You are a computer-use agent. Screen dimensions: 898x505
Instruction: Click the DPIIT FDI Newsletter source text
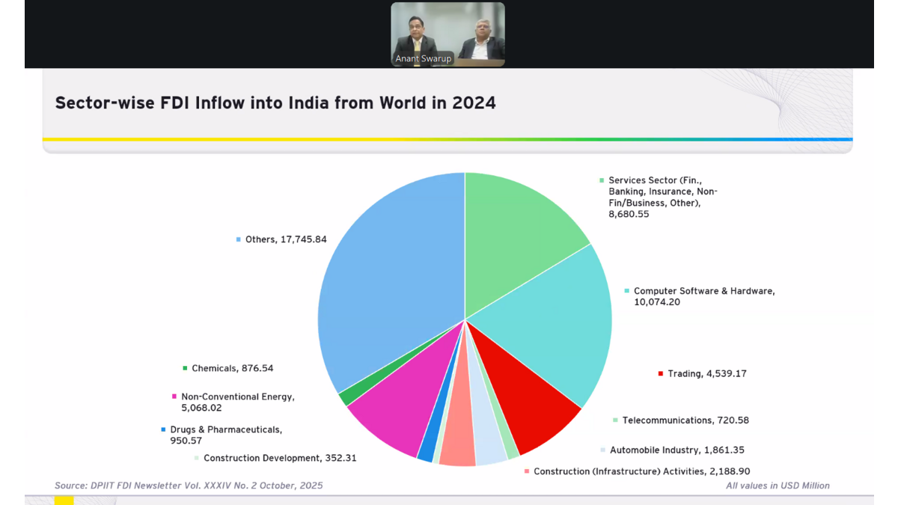point(189,486)
